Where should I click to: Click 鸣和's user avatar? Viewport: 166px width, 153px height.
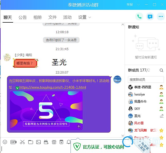[7, 57]
